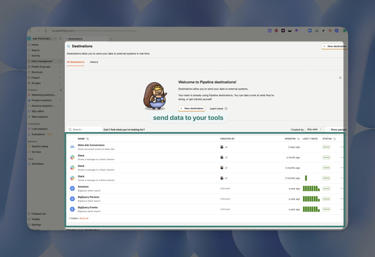Image resolution: width=375 pixels, height=257 pixels.
Task: Switch to the History tab
Action: click(x=94, y=62)
